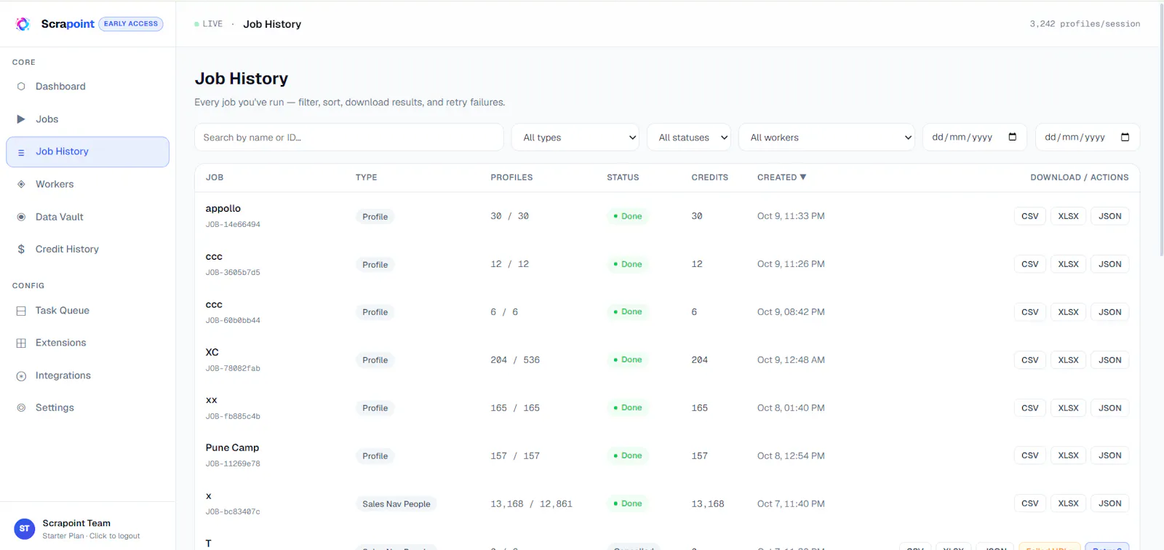1164x550 pixels.
Task: Click the ST user avatar
Action: click(25, 529)
